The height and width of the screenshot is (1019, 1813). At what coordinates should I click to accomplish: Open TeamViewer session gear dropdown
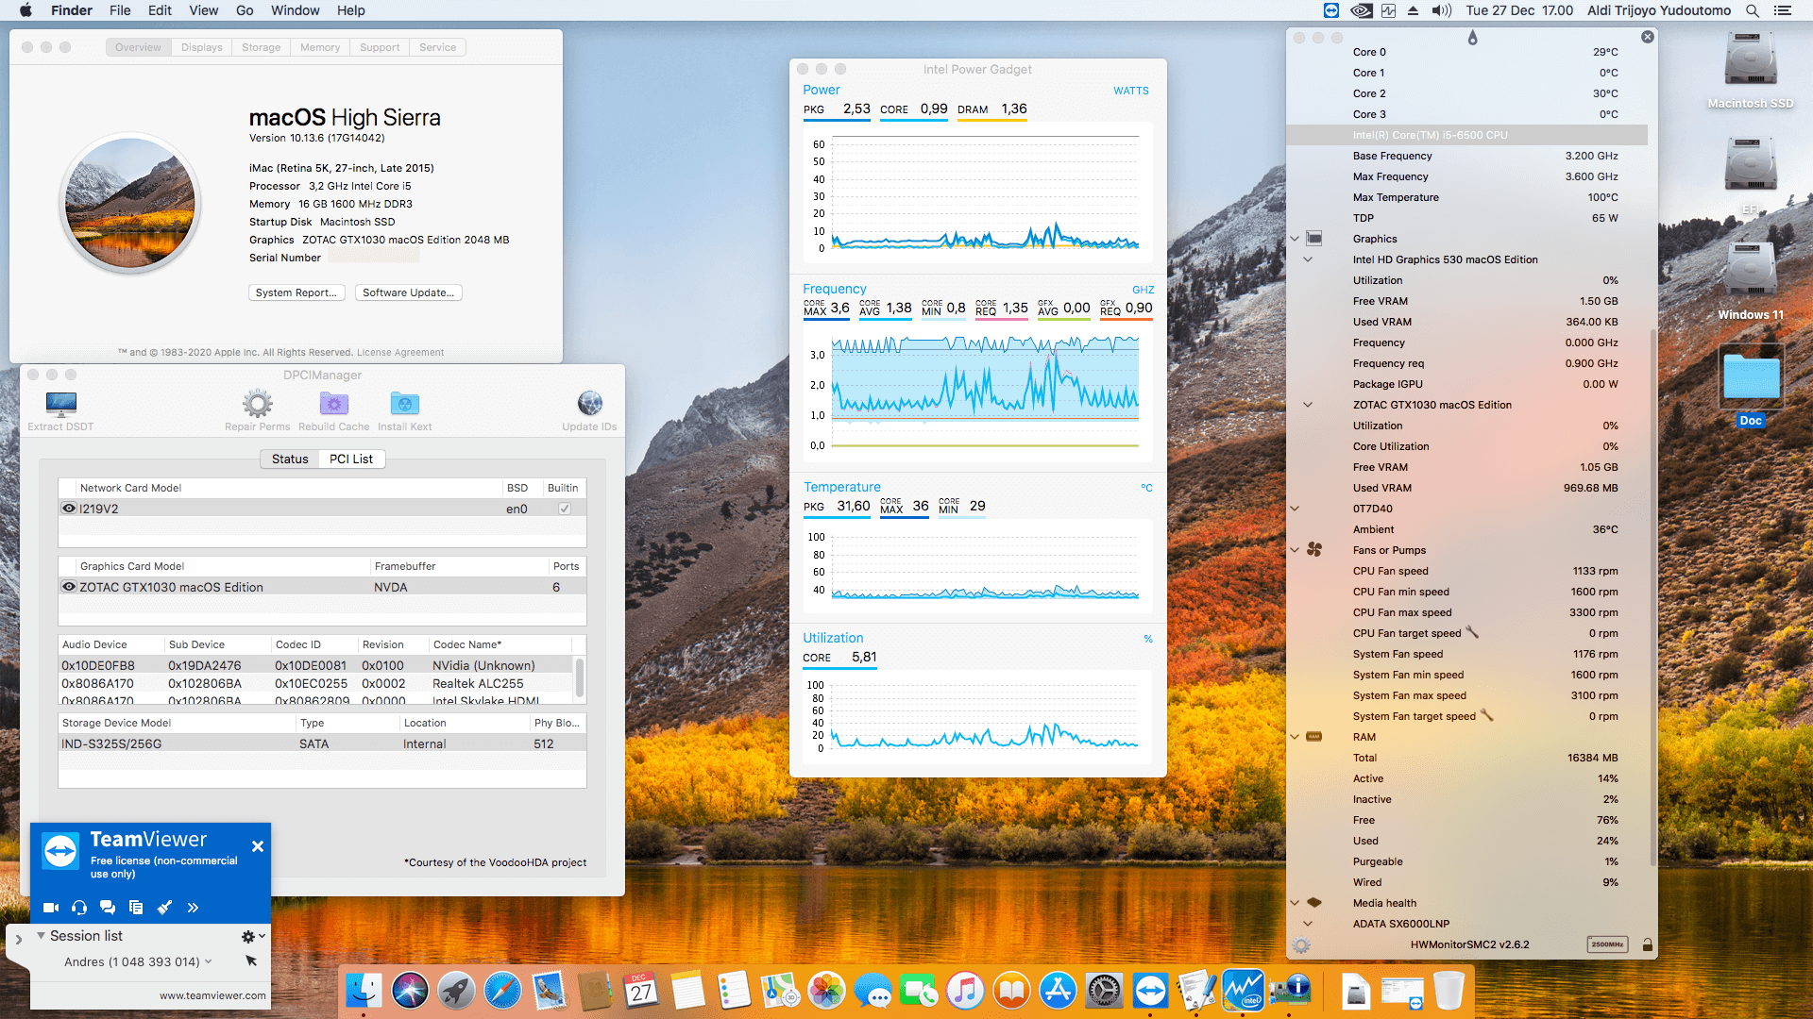(x=253, y=936)
